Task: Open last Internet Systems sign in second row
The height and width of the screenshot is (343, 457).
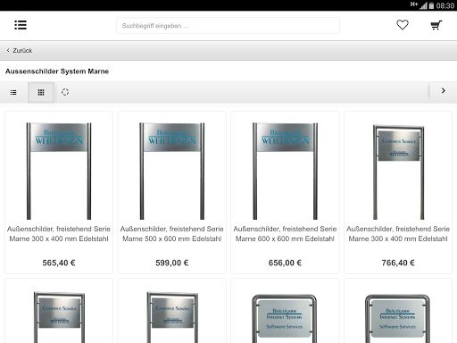Action: (398, 311)
